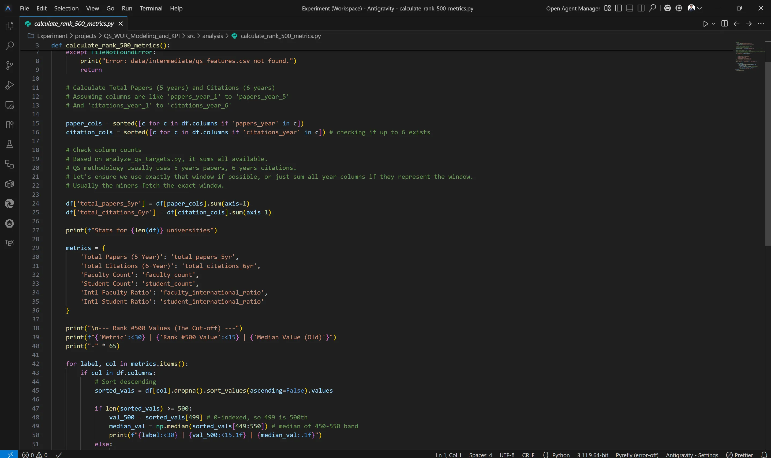Open the Selection menu
The width and height of the screenshot is (771, 458).
coord(66,8)
